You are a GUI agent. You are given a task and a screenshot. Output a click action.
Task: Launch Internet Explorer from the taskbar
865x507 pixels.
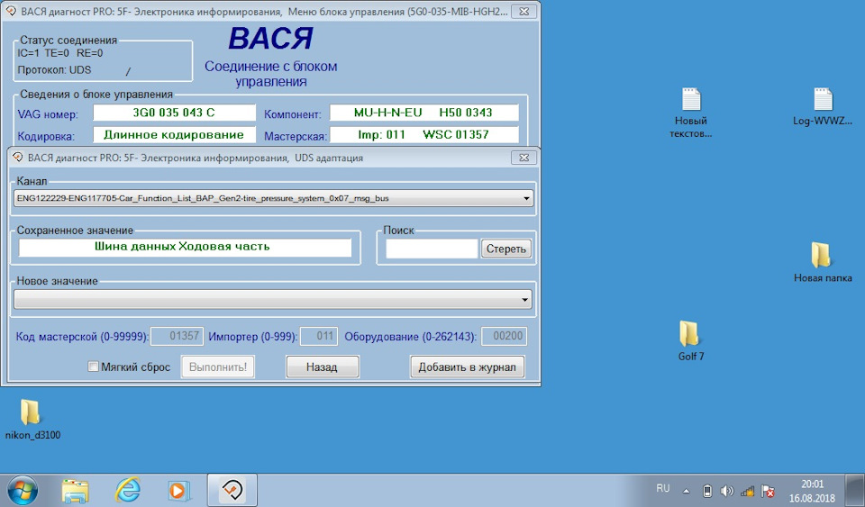pos(127,490)
